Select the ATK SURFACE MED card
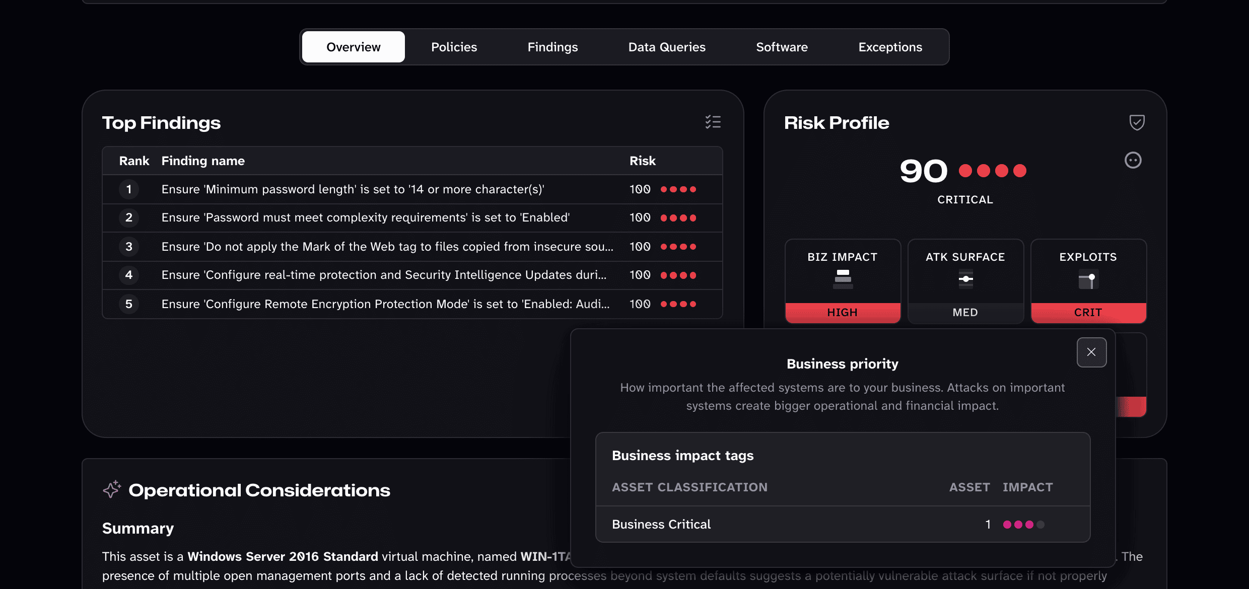This screenshot has width=1249, height=589. coord(965,281)
